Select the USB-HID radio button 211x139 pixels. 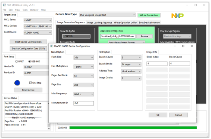(x=30, y=62)
